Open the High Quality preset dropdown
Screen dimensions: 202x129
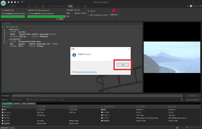click(x=106, y=100)
